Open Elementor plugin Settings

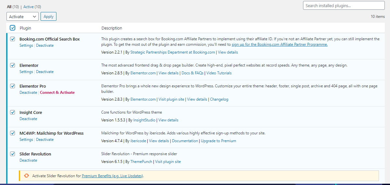point(26,72)
